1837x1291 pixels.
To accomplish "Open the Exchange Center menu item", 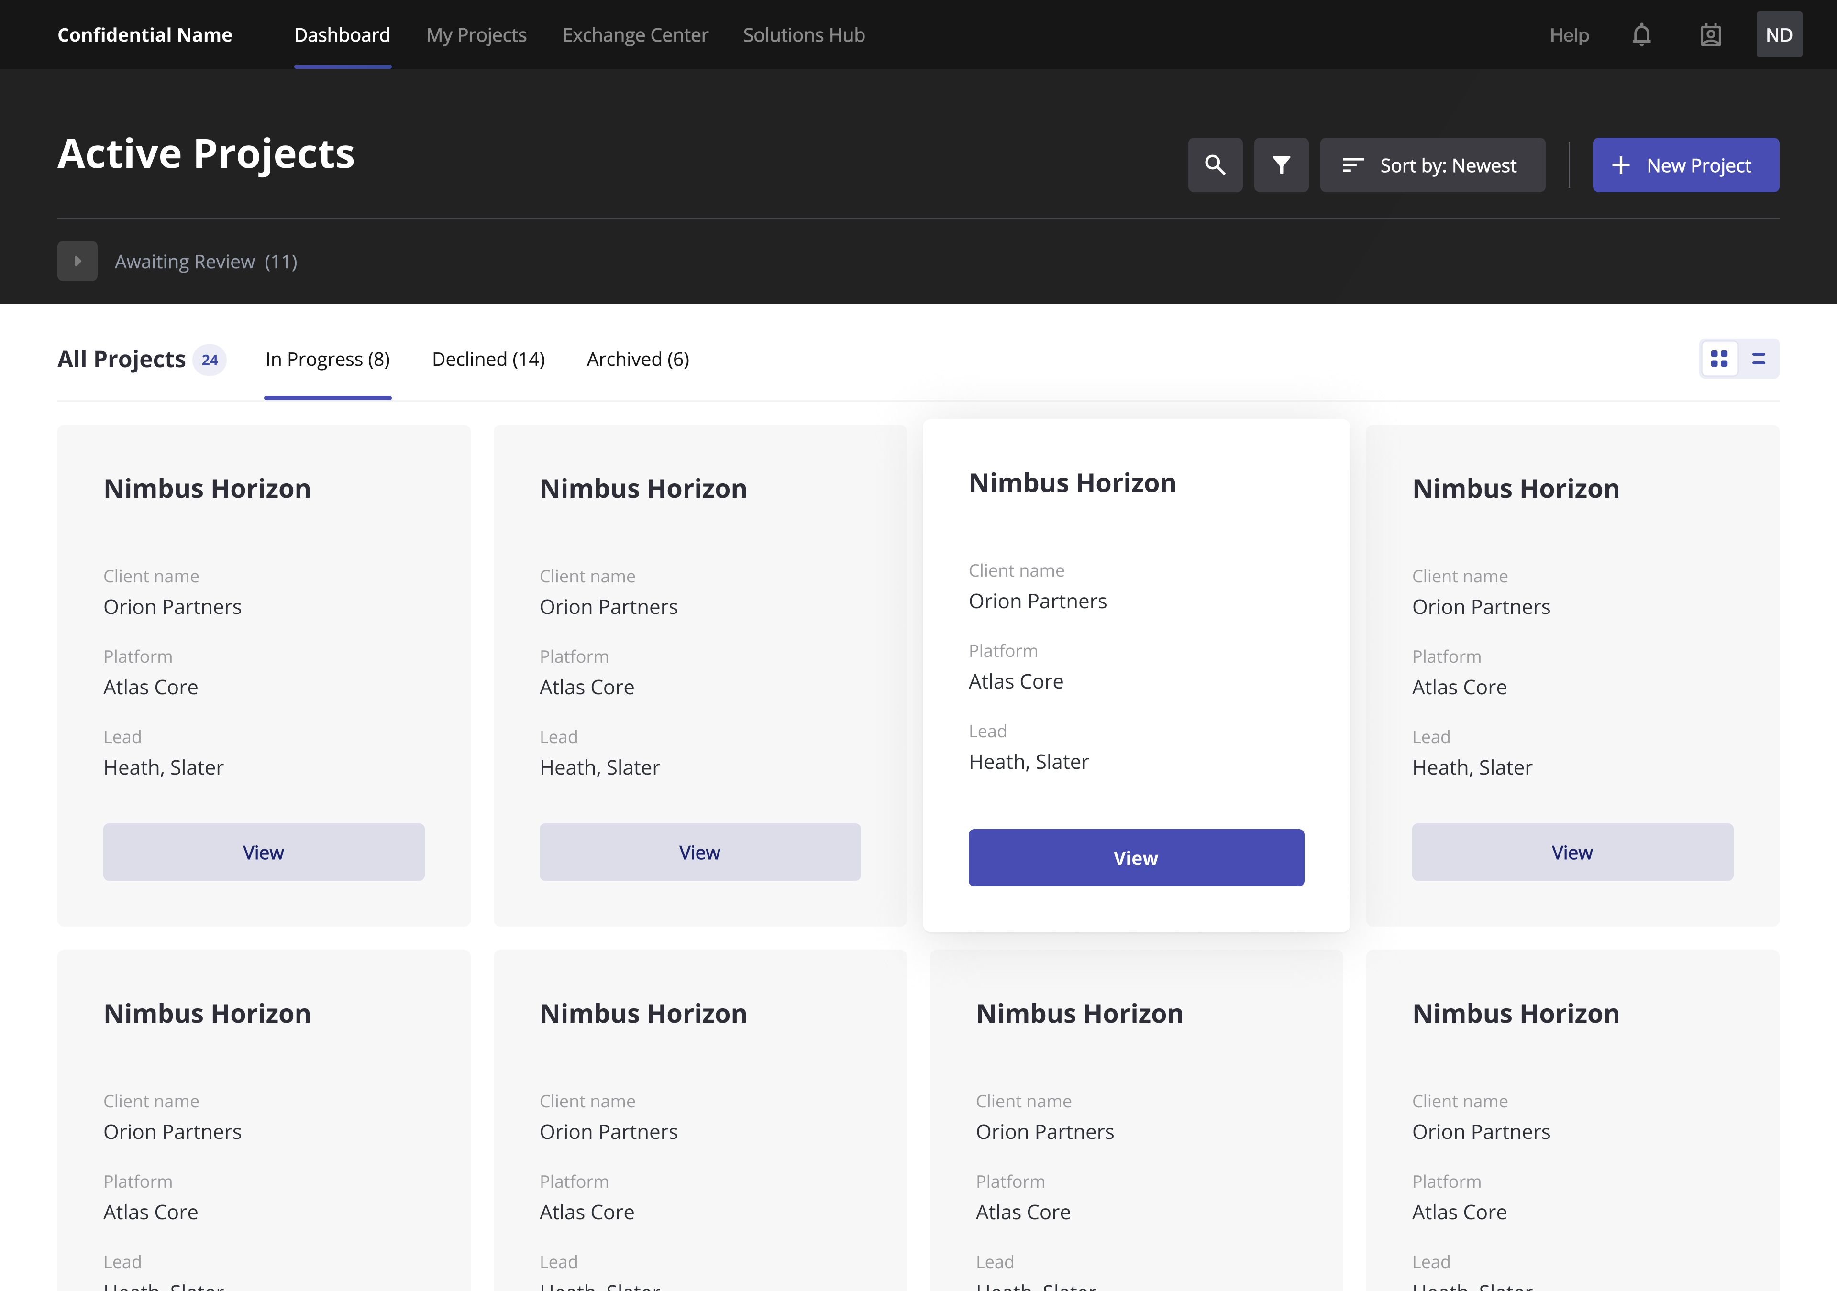I will 635,35.
